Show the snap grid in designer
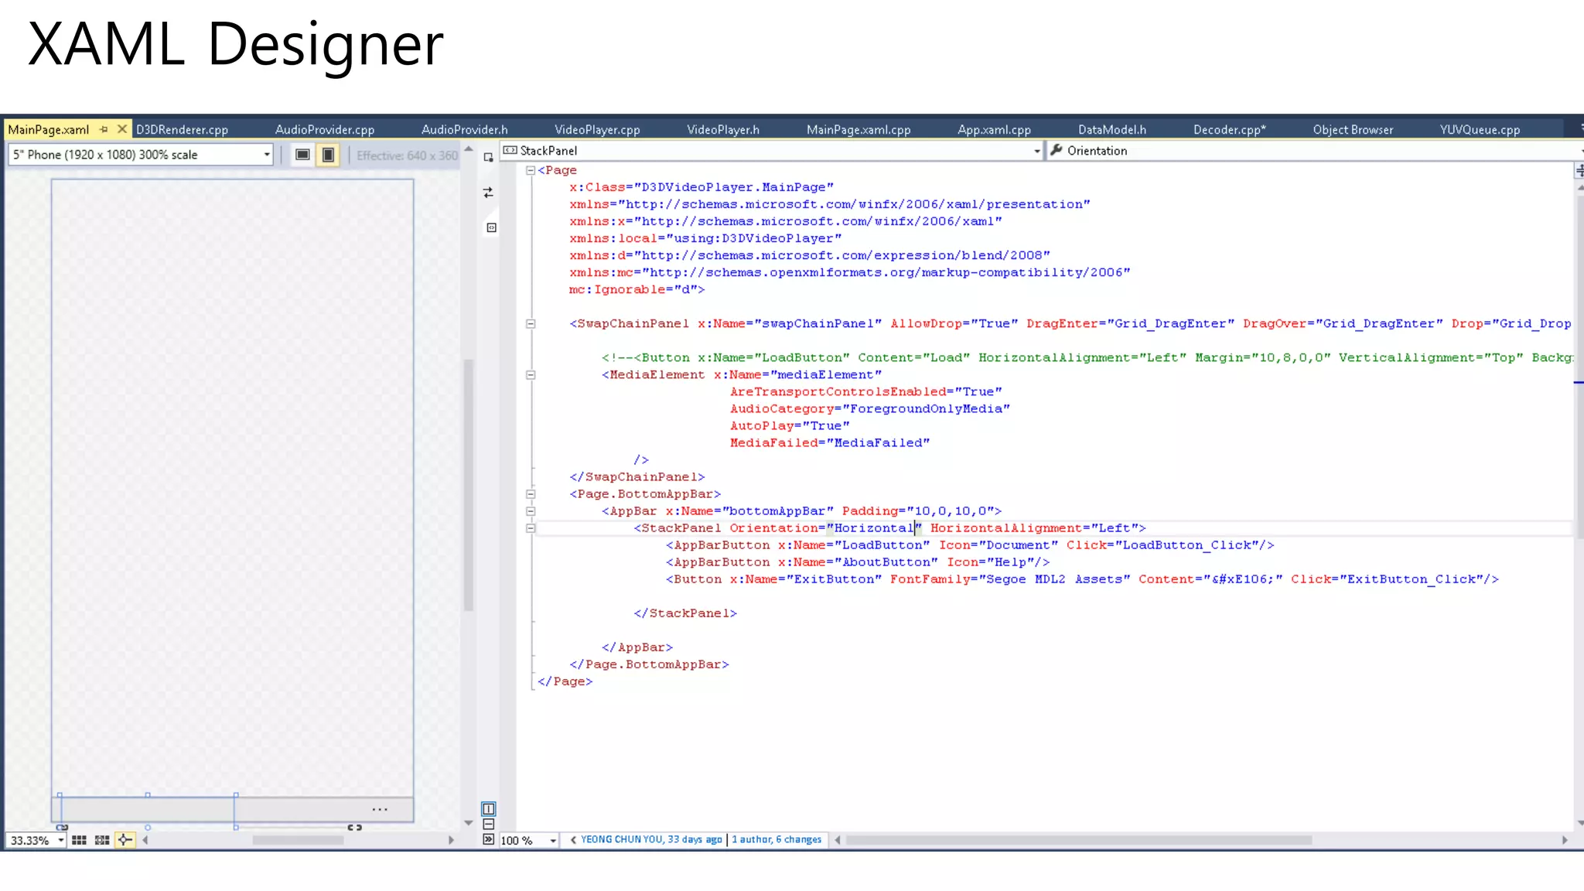The image size is (1584, 891). click(79, 840)
